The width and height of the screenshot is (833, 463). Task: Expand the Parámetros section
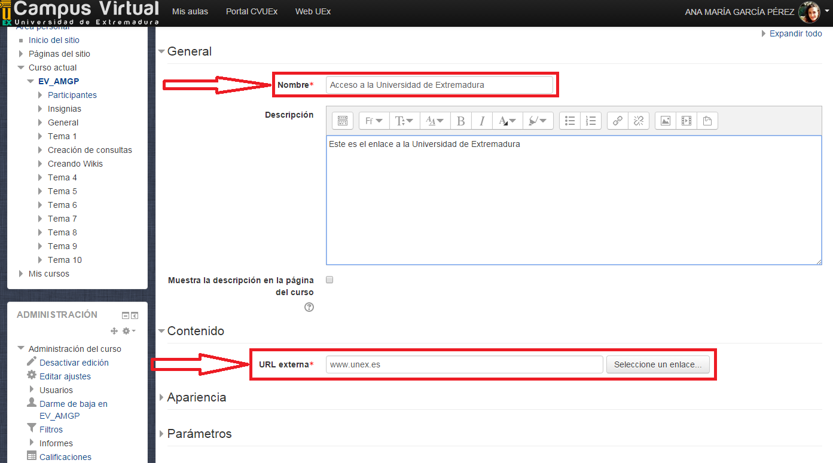(199, 434)
